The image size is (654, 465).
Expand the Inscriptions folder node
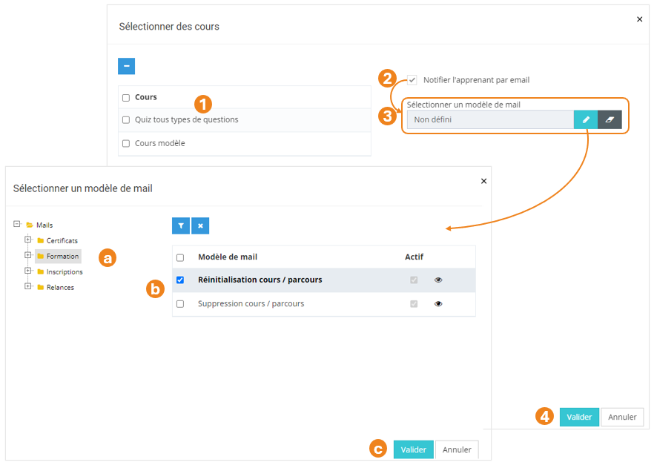(28, 271)
